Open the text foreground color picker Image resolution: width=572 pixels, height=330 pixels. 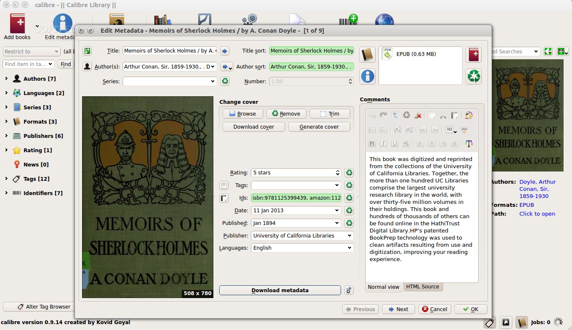[x=469, y=144]
